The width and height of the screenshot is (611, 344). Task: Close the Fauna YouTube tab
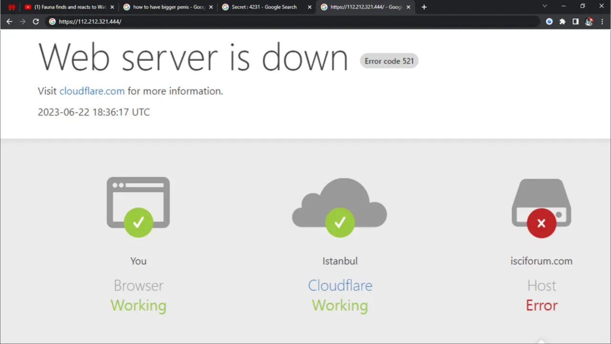tap(112, 7)
